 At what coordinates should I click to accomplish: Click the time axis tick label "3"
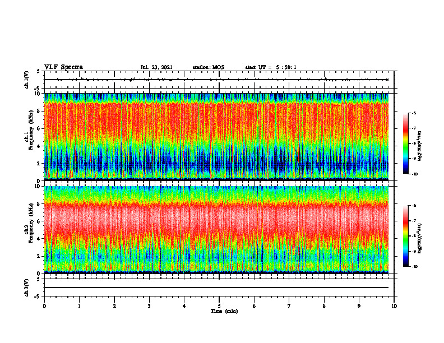[x=149, y=306]
